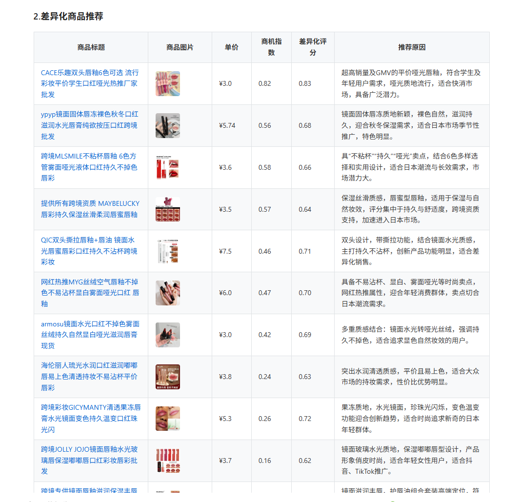Click the 2.差异化商品推荐 section heading
Viewport: 521px width, 502px height.
pos(68,16)
